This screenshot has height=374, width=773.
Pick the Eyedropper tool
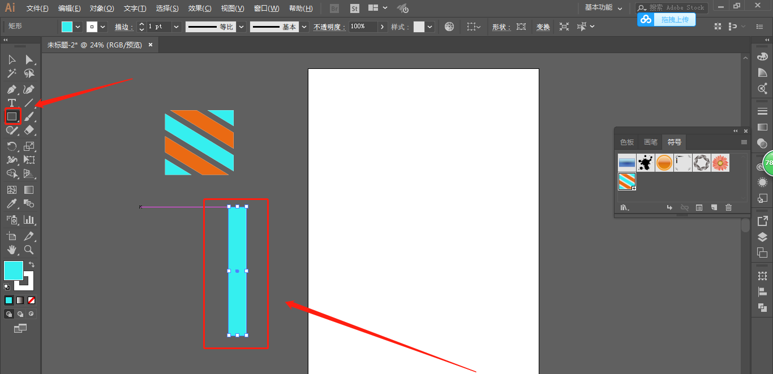[12, 203]
